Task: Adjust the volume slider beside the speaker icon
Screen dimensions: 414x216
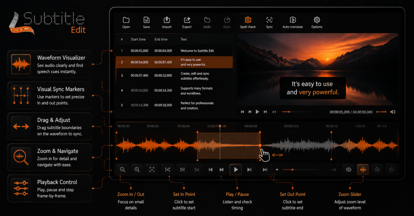Action: (382, 112)
